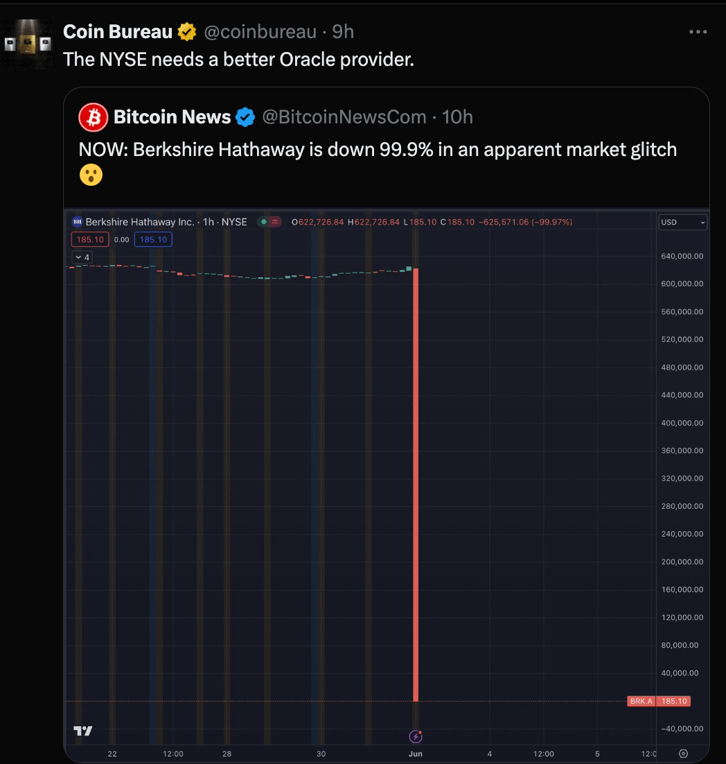Click the Coin Bureau profile avatar
Screen dimensions: 726x764
pos(28,44)
